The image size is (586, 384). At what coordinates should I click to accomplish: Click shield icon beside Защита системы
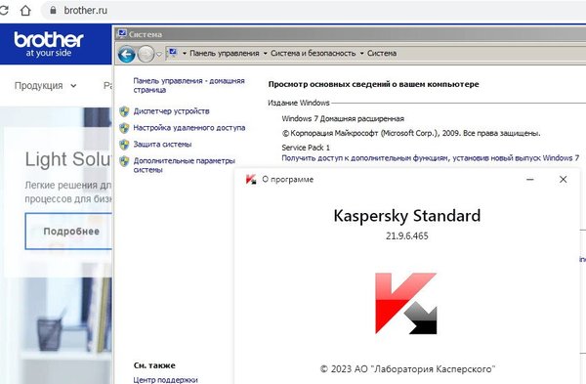pyautogui.click(x=124, y=145)
